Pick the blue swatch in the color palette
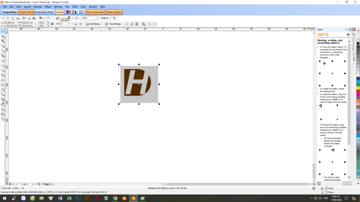Screen dimensions: 360x202 pyautogui.click(x=358, y=79)
